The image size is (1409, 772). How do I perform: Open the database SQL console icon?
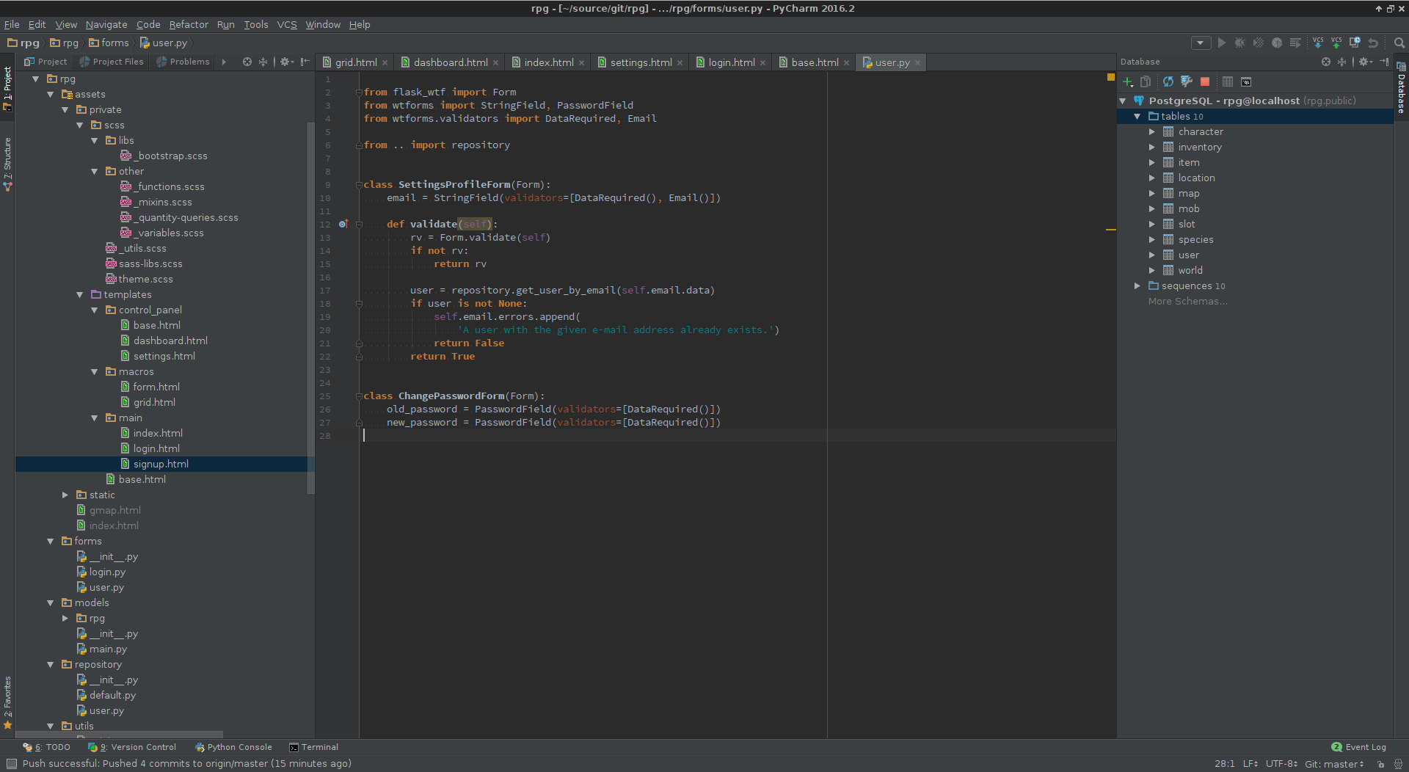point(1246,81)
